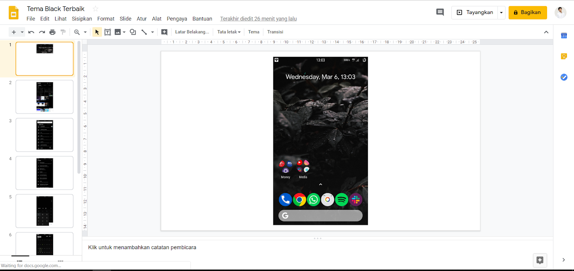Open the Tata letak dropdown

pos(229,32)
